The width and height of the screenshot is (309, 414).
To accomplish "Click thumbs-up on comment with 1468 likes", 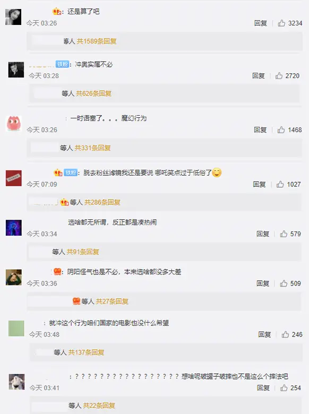I will [x=281, y=130].
